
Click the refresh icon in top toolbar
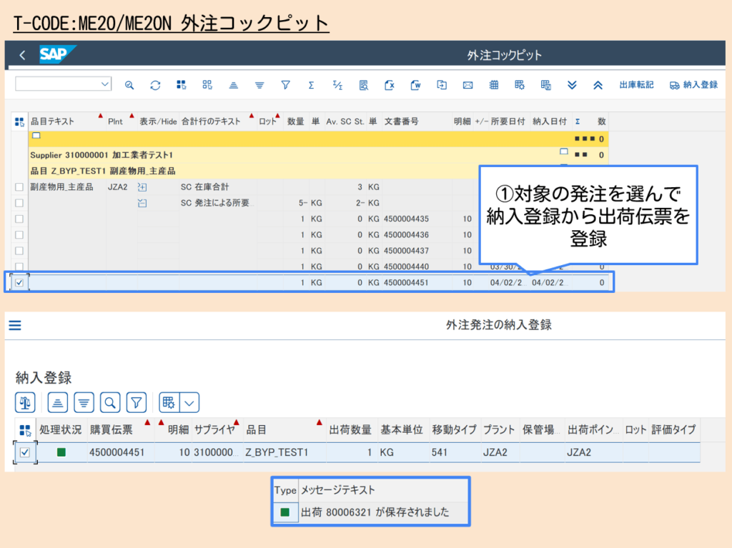(x=155, y=85)
